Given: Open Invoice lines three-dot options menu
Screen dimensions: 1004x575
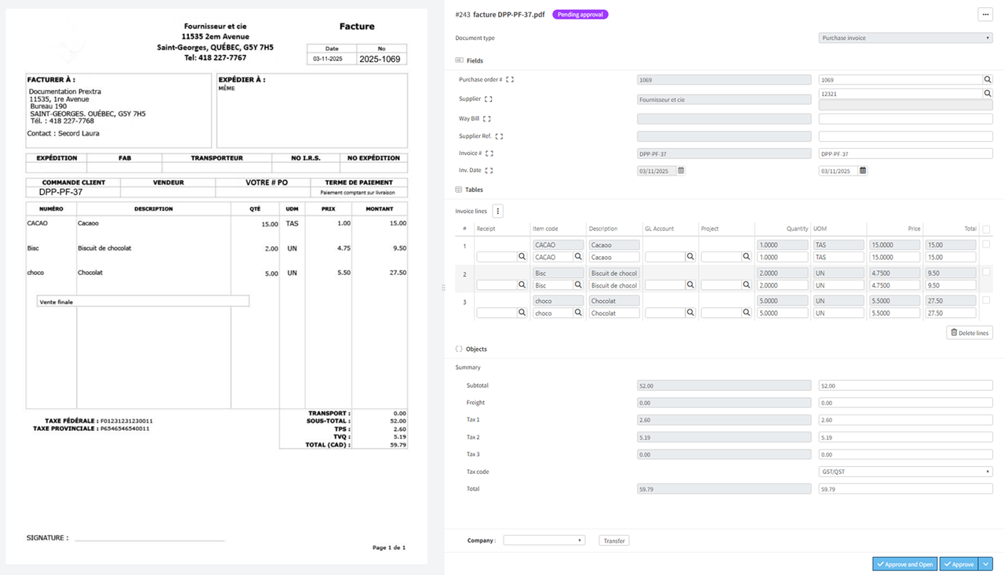Looking at the screenshot, I should click(x=497, y=212).
